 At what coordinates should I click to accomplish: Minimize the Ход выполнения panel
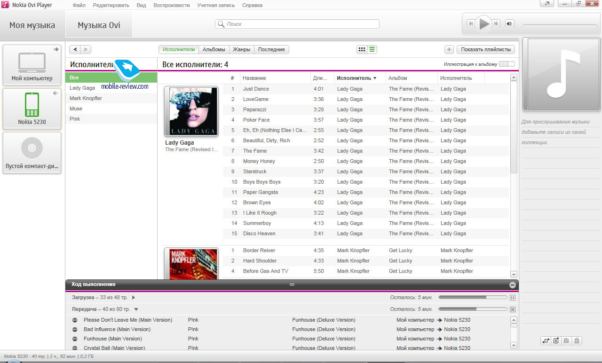(513, 285)
